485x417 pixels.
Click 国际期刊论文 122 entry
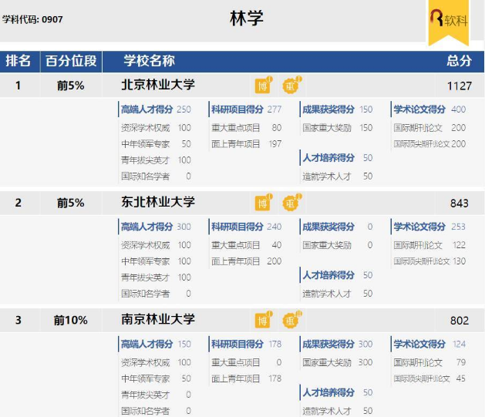429,245
